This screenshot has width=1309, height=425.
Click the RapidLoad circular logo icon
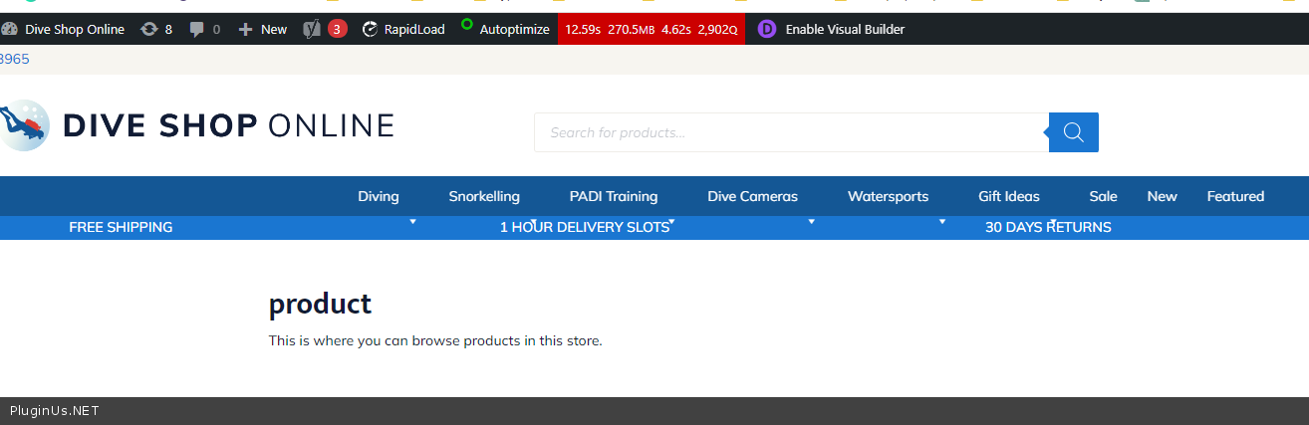click(371, 29)
